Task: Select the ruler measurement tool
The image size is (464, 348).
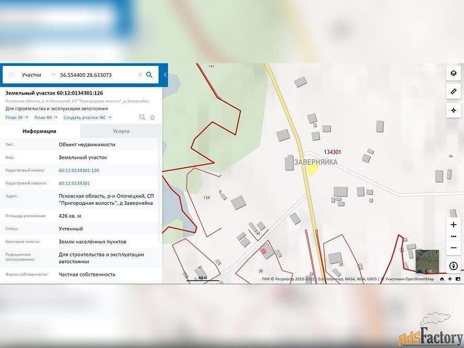Action: [453, 91]
